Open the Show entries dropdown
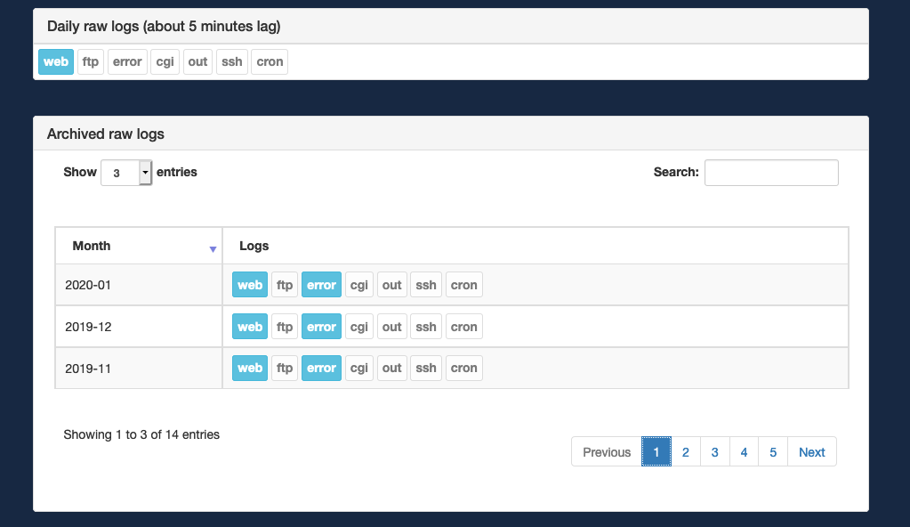Viewport: 910px width, 527px height. tap(125, 172)
